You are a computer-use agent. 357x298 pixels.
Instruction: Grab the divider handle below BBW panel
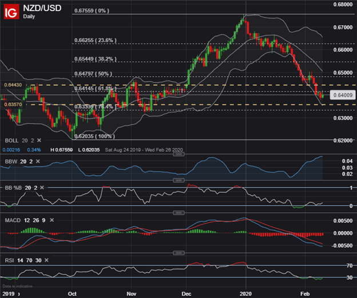[x=178, y=180]
